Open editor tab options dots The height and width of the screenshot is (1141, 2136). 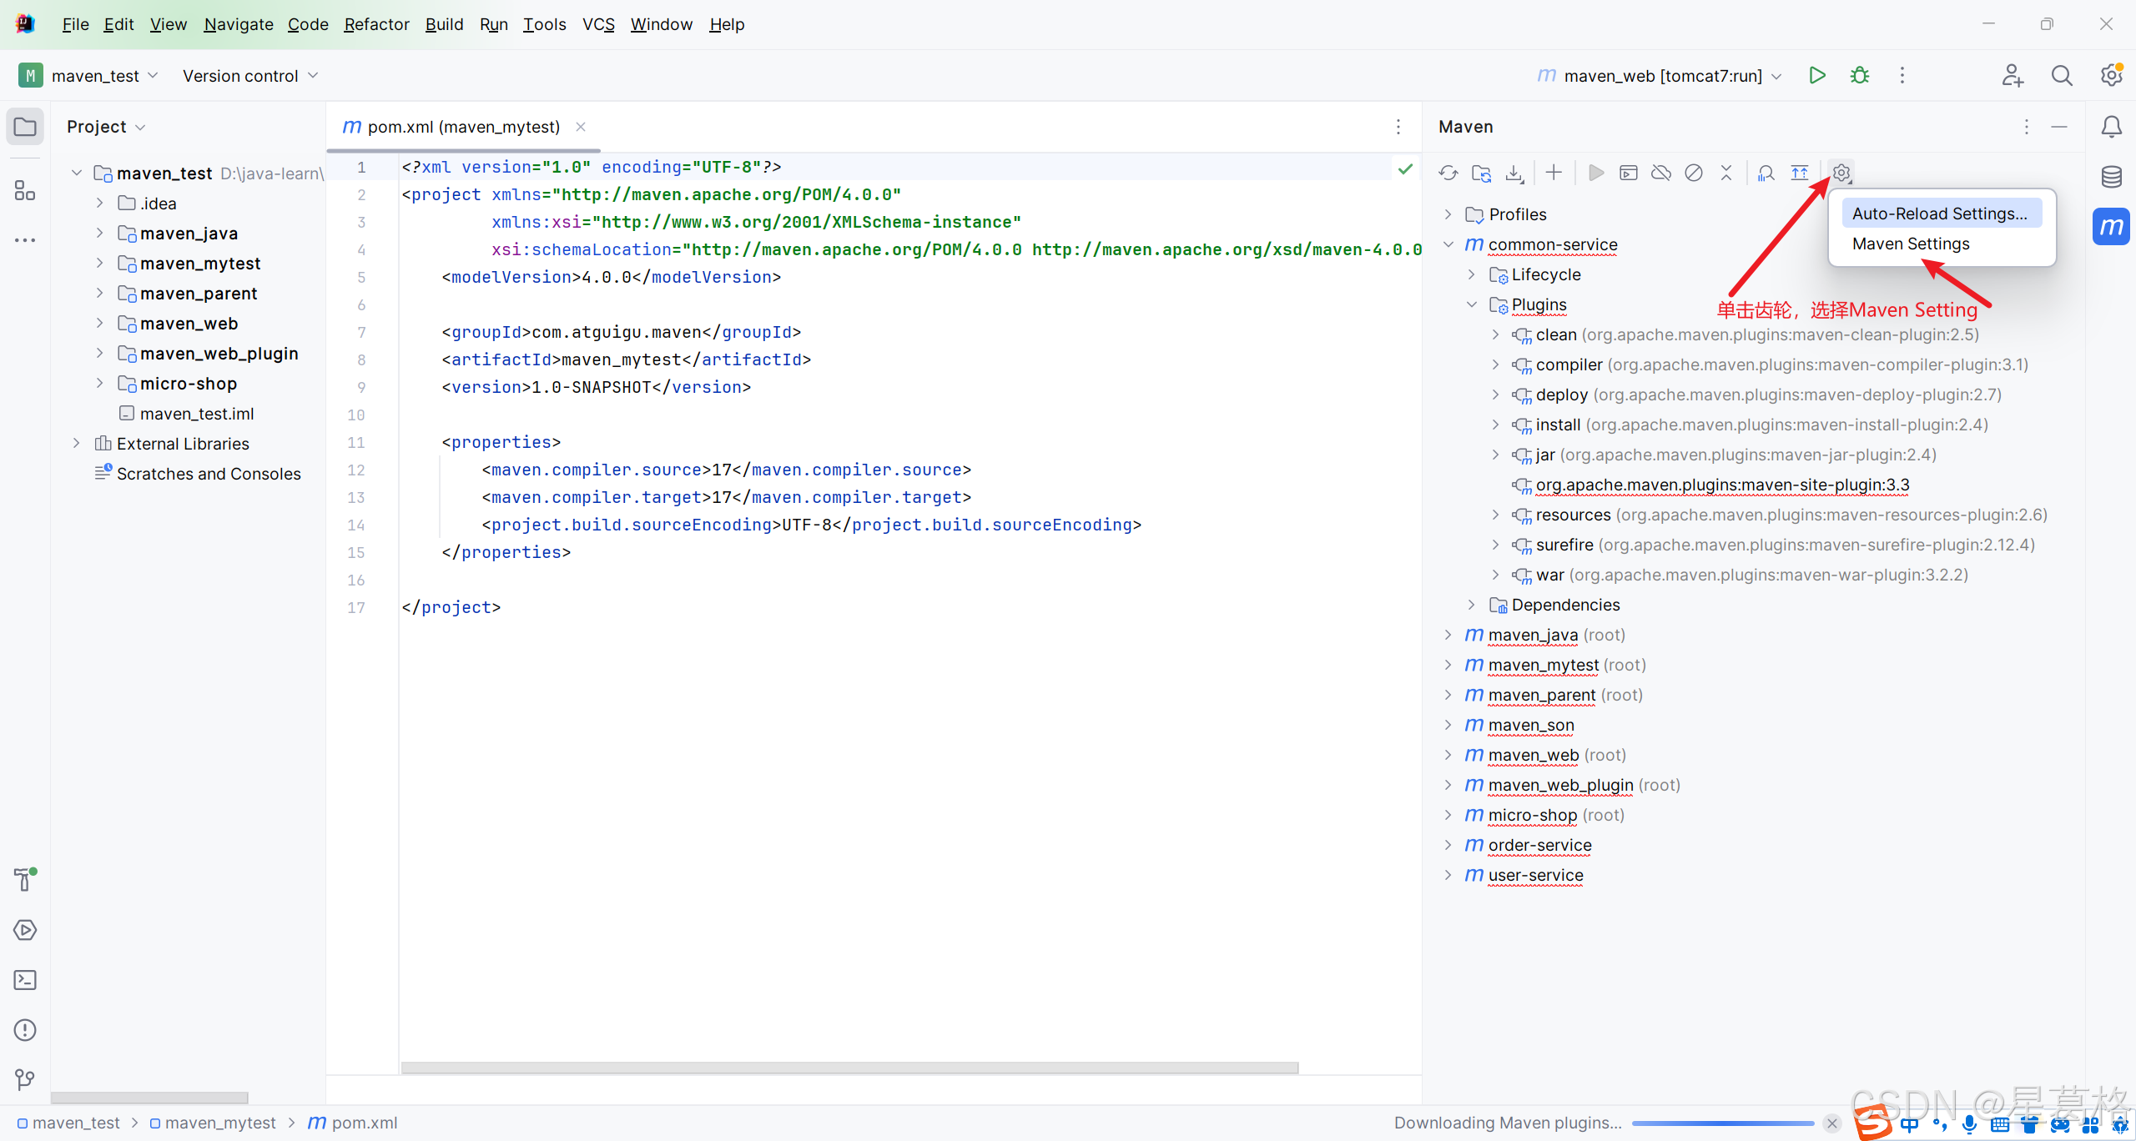click(1398, 127)
